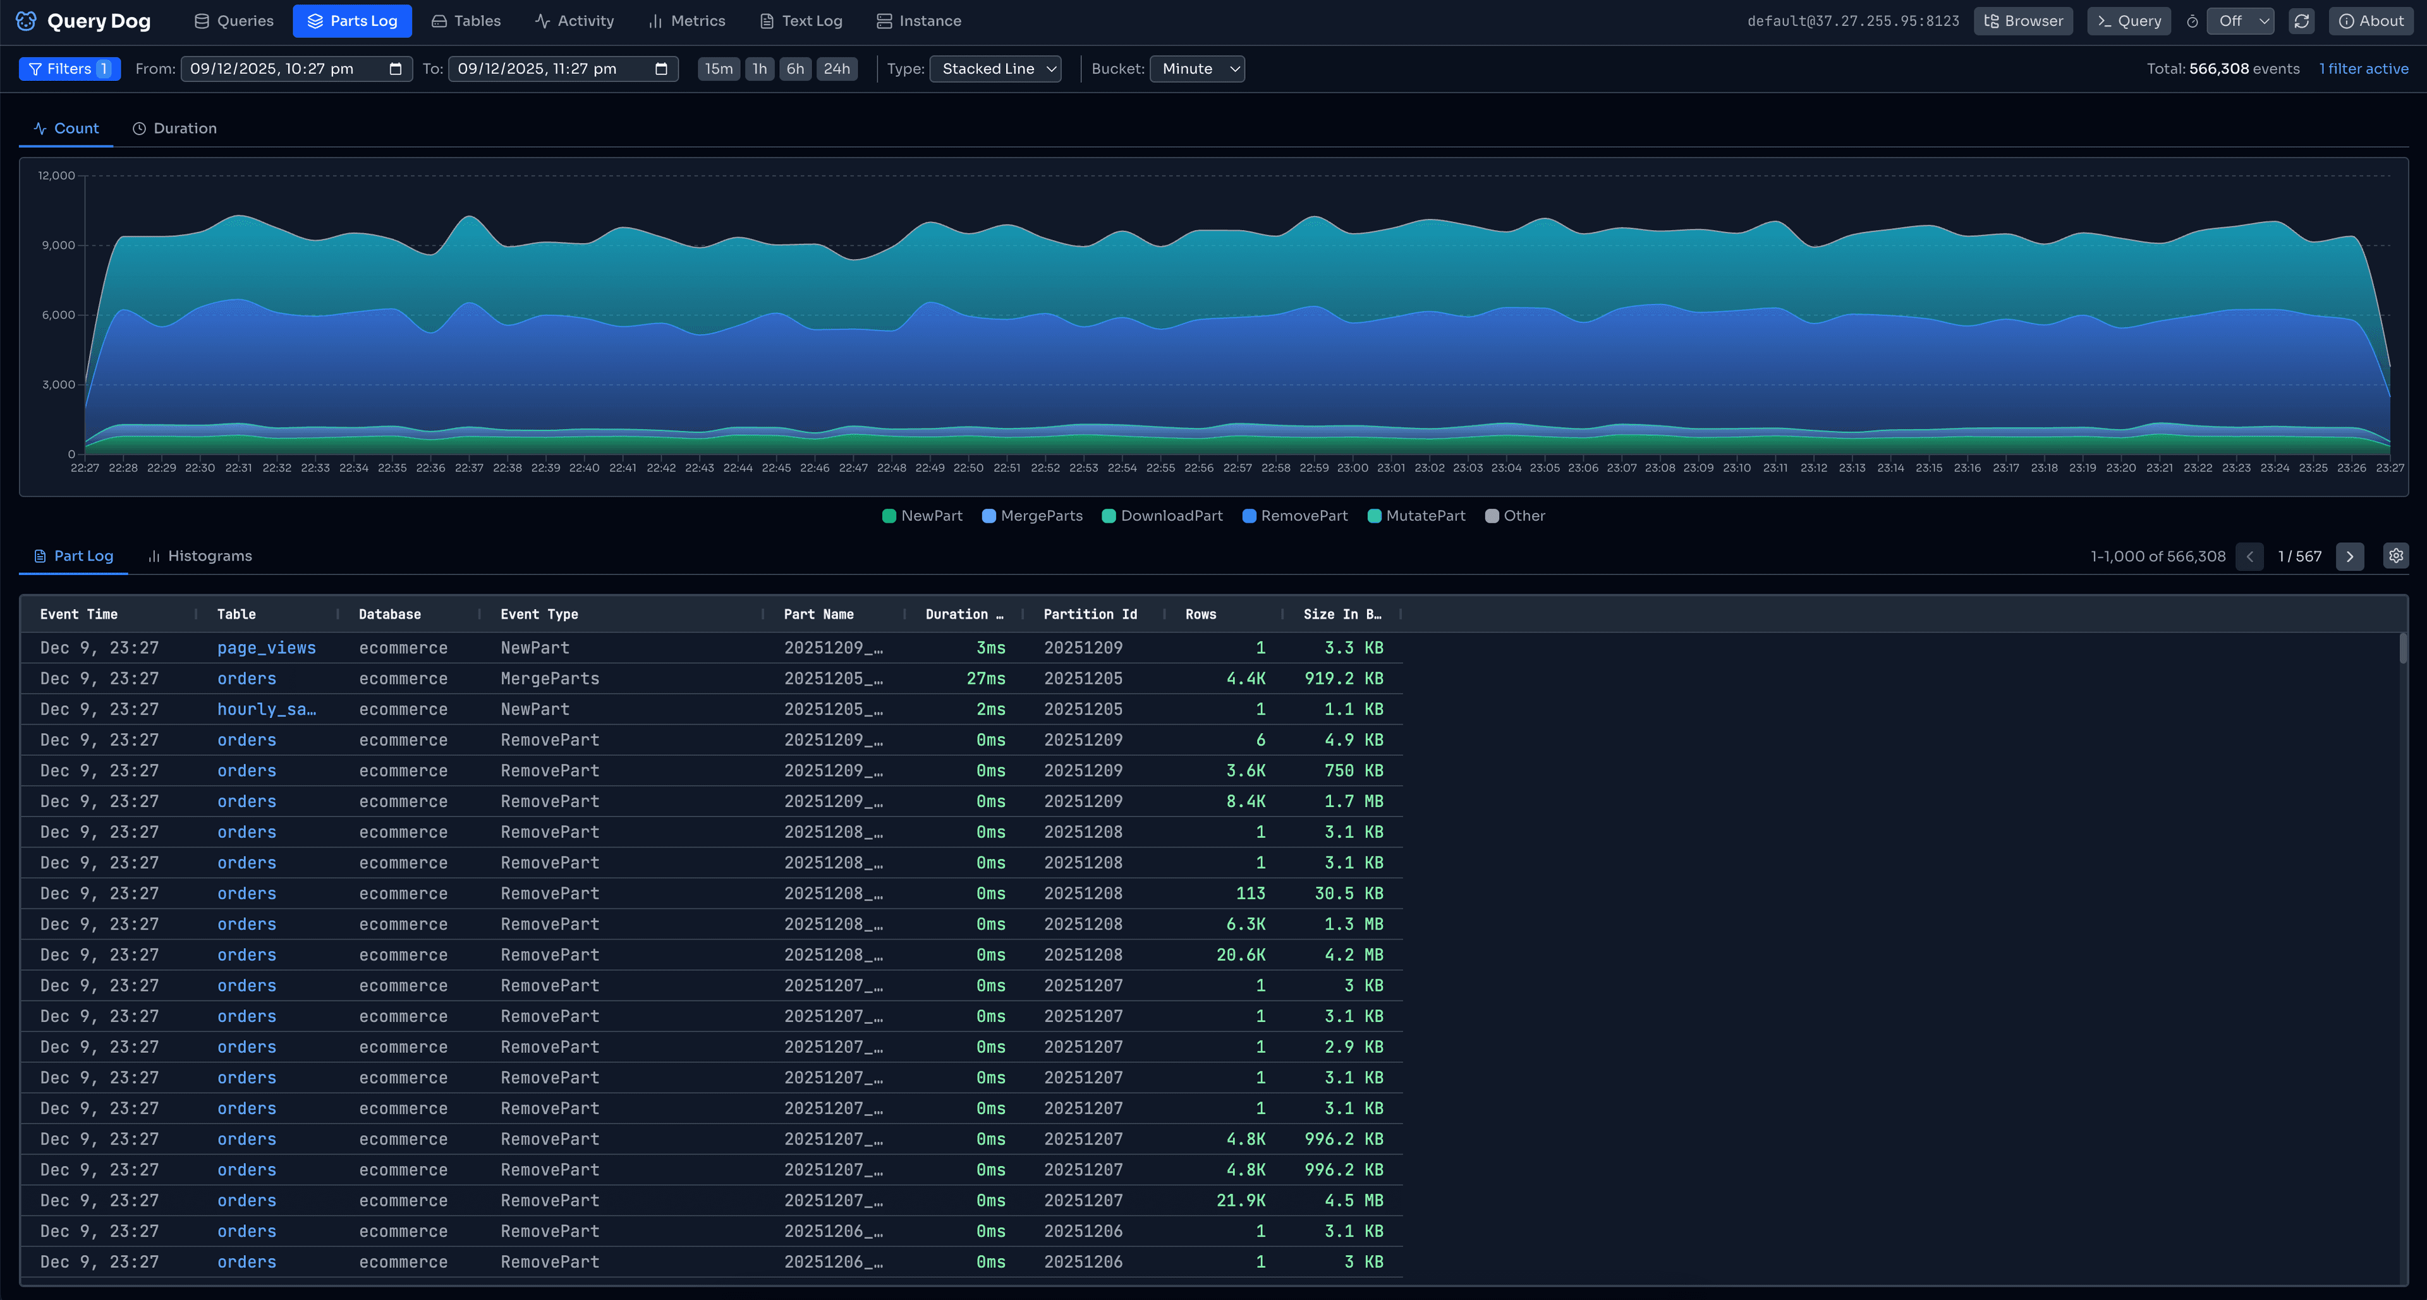Open the Parts Log page
This screenshot has height=1300, width=2427.
click(x=353, y=21)
